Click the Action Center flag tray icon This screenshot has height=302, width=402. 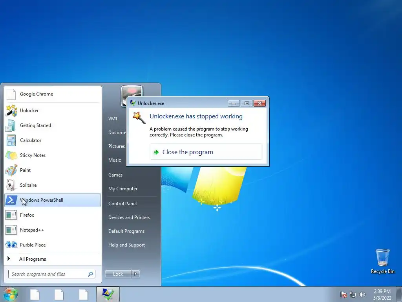(x=343, y=294)
